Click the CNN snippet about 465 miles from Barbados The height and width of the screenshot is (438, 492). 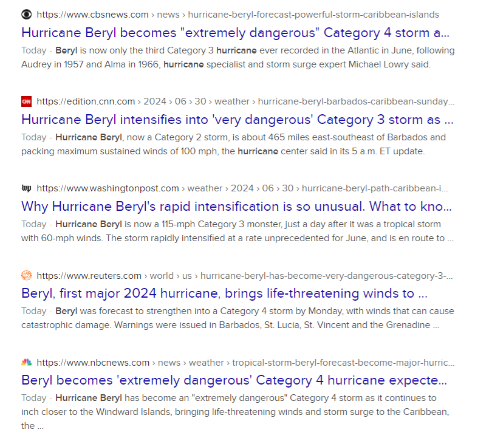pyautogui.click(x=237, y=145)
